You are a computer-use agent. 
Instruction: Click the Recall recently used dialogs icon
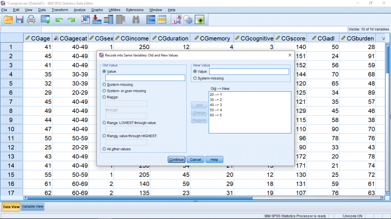click(45, 19)
